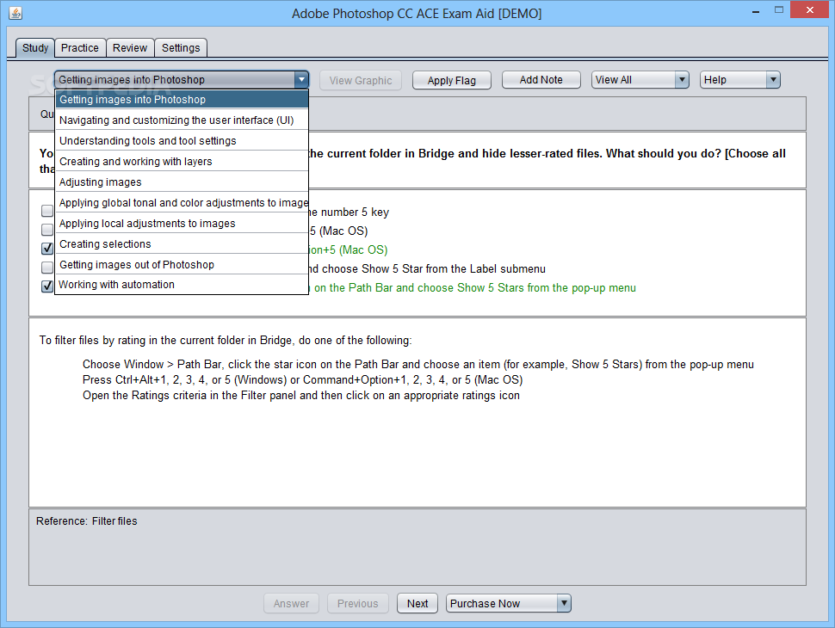Image resolution: width=835 pixels, height=628 pixels.
Task: Go to the Review tab
Action: coord(130,48)
